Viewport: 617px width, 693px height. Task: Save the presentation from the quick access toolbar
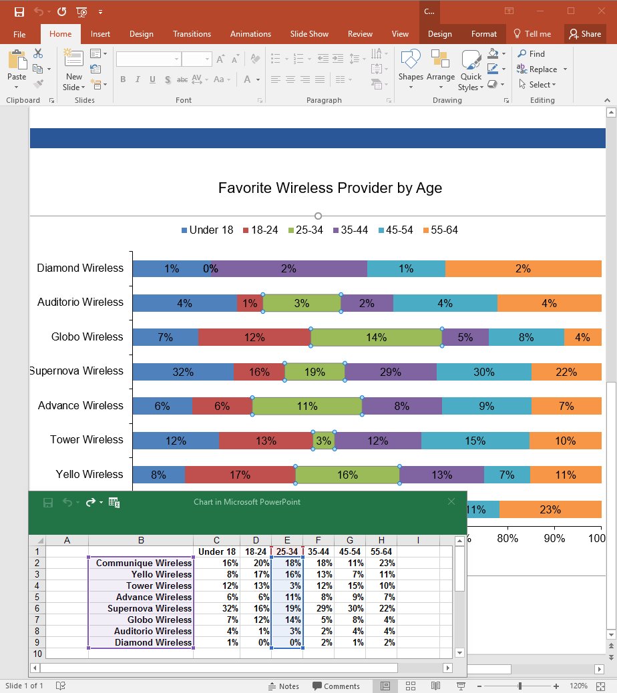(19, 12)
